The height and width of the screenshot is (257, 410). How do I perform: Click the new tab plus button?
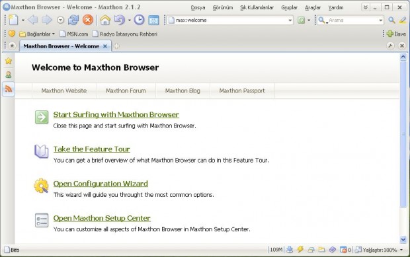pos(116,46)
